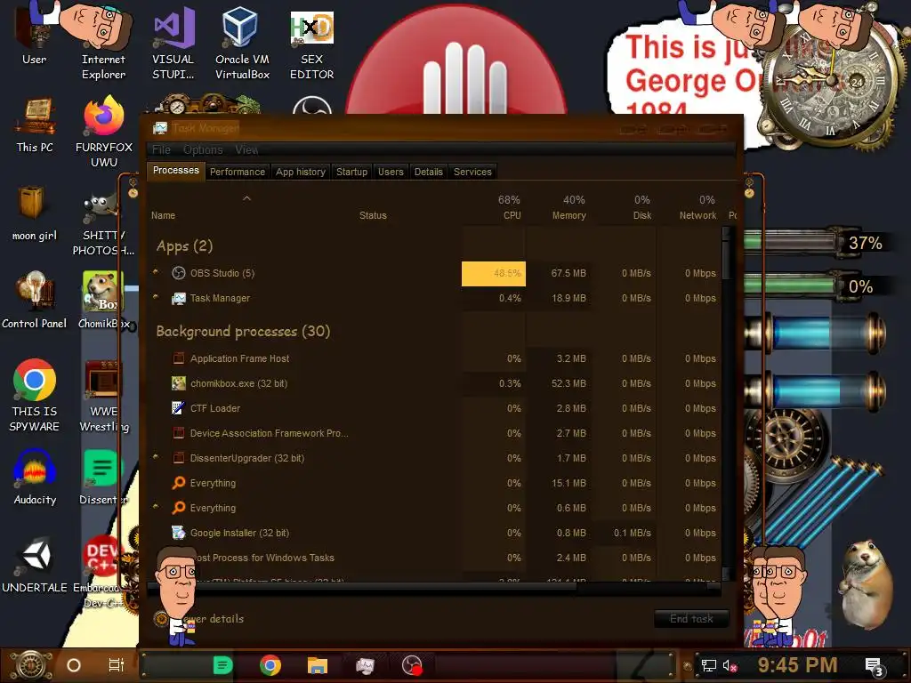Open the VISUAL STUPI... desktop icon
Screen dimensions: 911x683
pos(173,42)
